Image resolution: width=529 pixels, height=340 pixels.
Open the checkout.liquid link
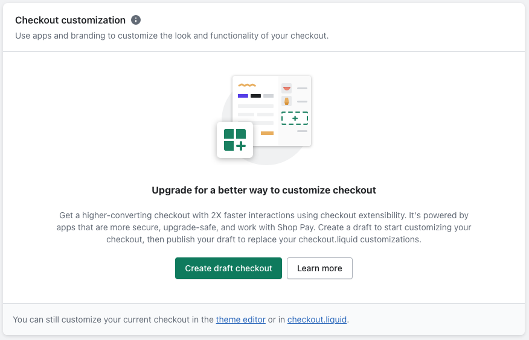point(317,320)
